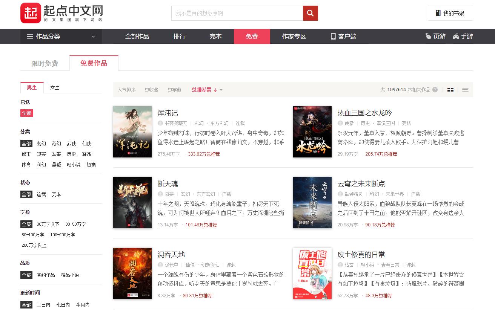495x310 pixels.
Task: Go to 全部作品 nav item
Action: coord(137,37)
